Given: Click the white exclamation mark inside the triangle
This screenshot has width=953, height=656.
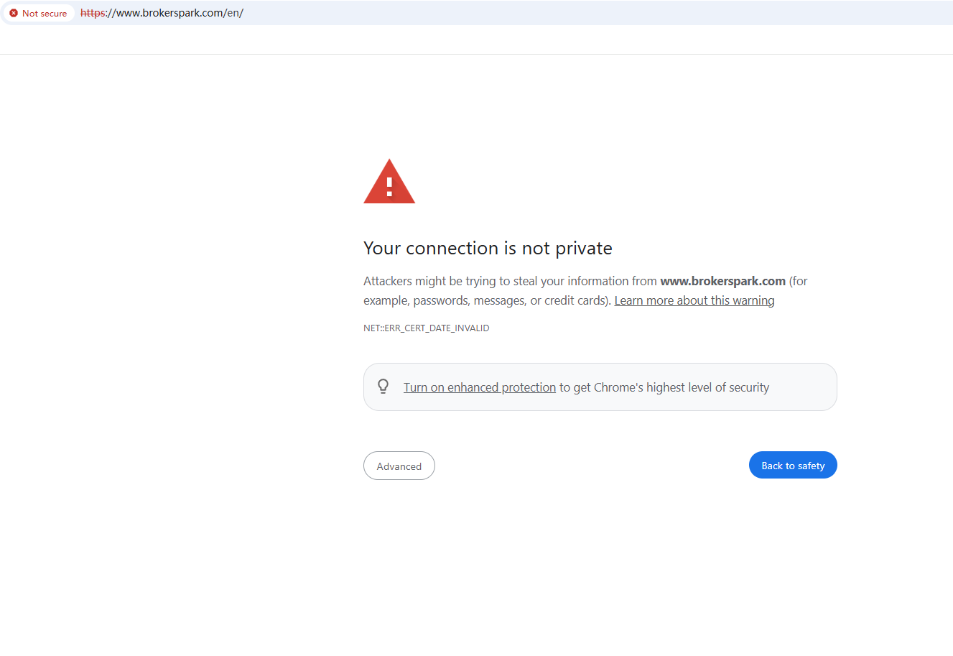Looking at the screenshot, I should click(389, 187).
